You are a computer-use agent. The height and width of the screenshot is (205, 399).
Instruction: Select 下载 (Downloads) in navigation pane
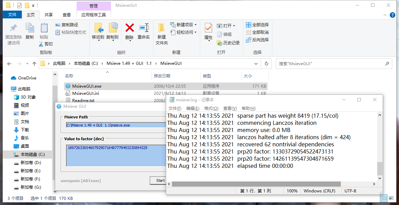point(21,130)
